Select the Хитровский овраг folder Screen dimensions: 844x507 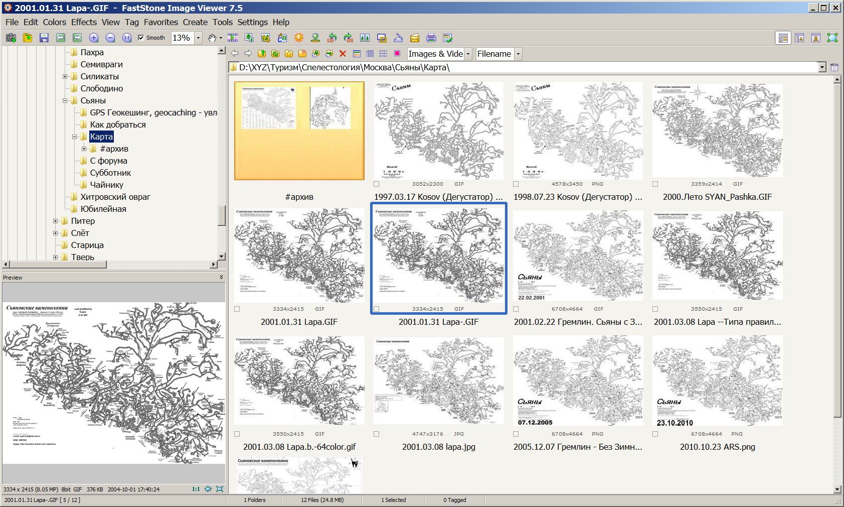pyautogui.click(x=115, y=197)
